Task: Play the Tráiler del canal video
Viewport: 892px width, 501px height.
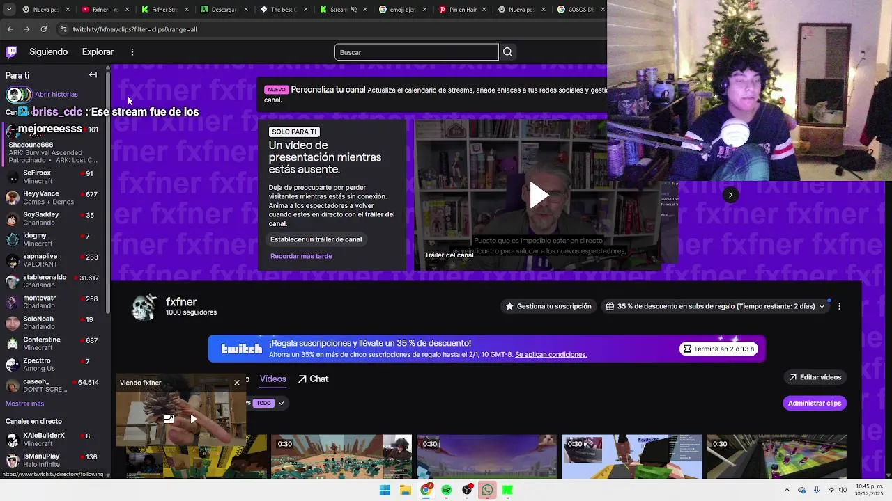Action: pos(538,196)
